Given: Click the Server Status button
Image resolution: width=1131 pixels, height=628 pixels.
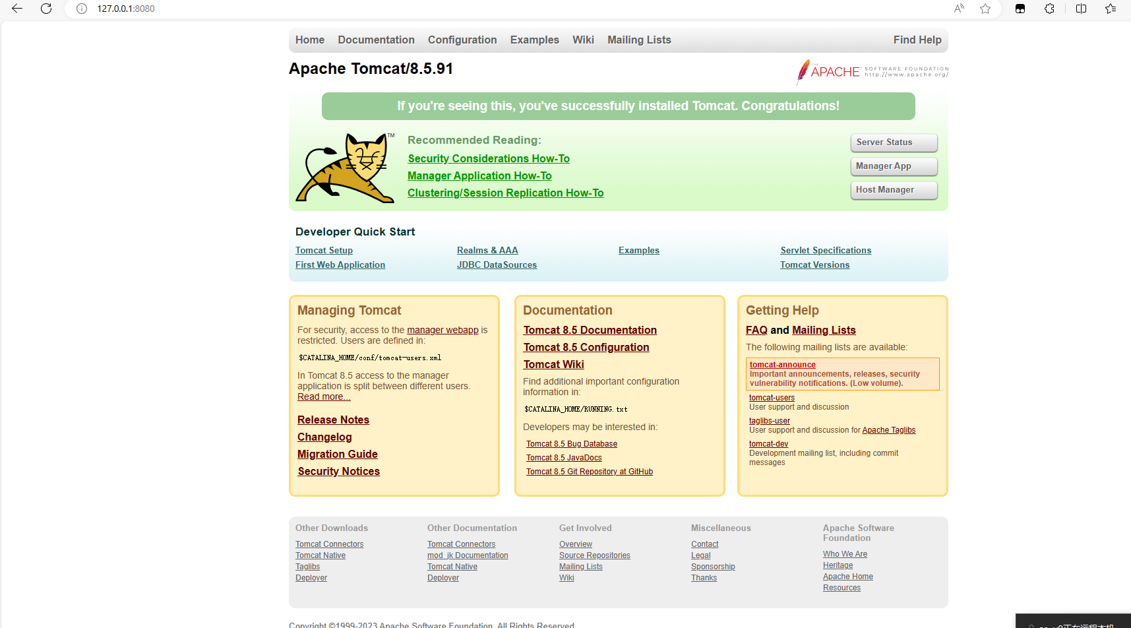Looking at the screenshot, I should (x=894, y=142).
